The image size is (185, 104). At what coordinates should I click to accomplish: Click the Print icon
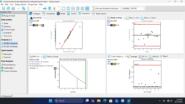pyautogui.click(x=45, y=8)
